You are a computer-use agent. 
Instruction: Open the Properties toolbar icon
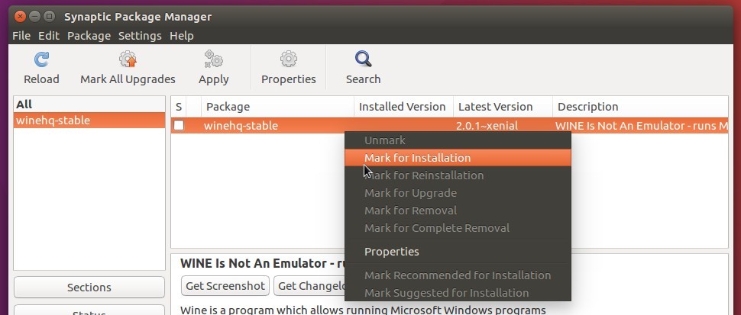288,59
